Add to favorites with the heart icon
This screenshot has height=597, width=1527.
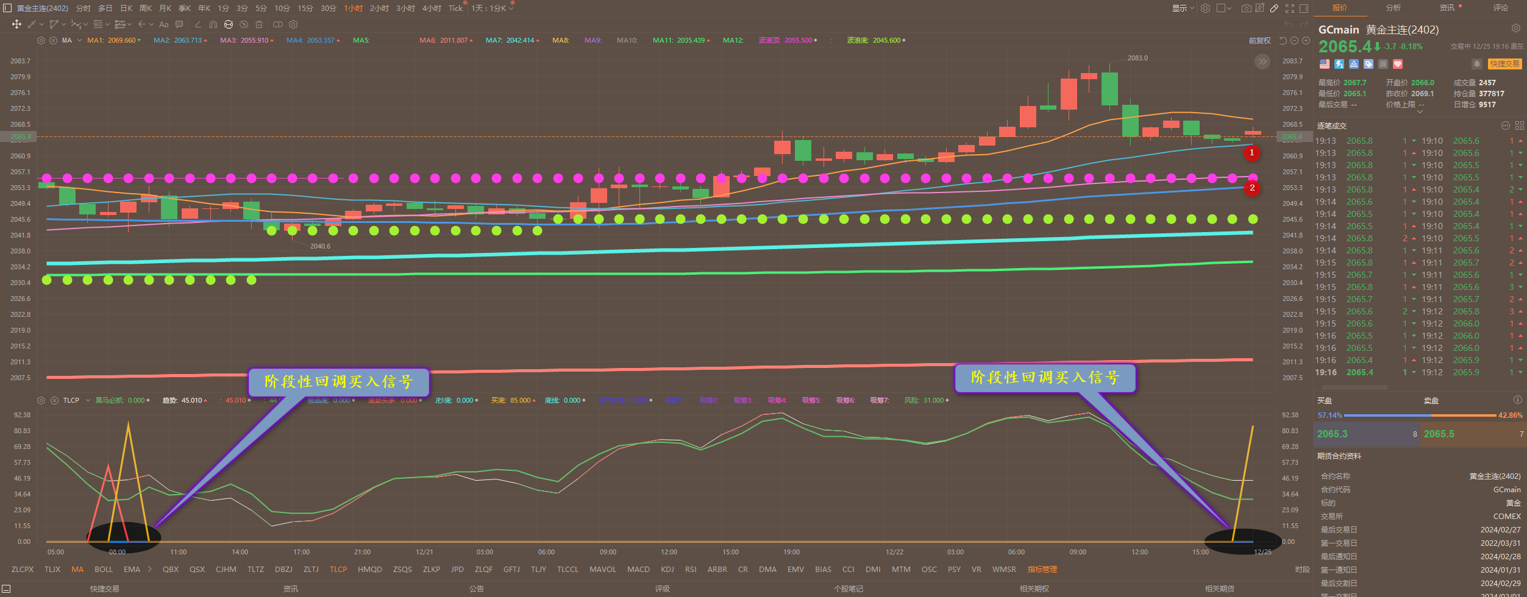[1398, 64]
